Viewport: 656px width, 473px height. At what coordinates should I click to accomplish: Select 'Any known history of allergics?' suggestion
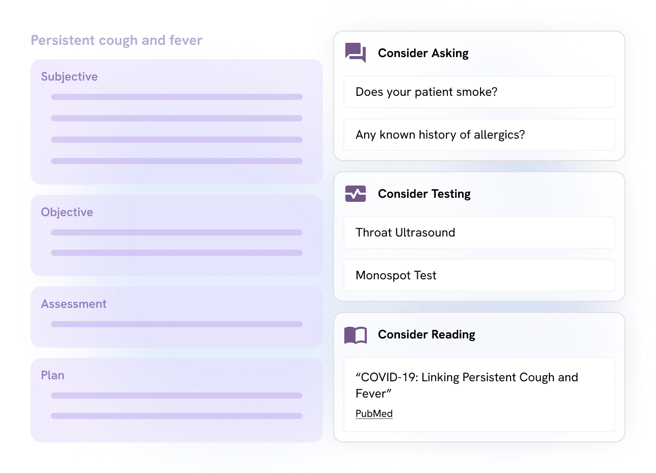click(479, 135)
